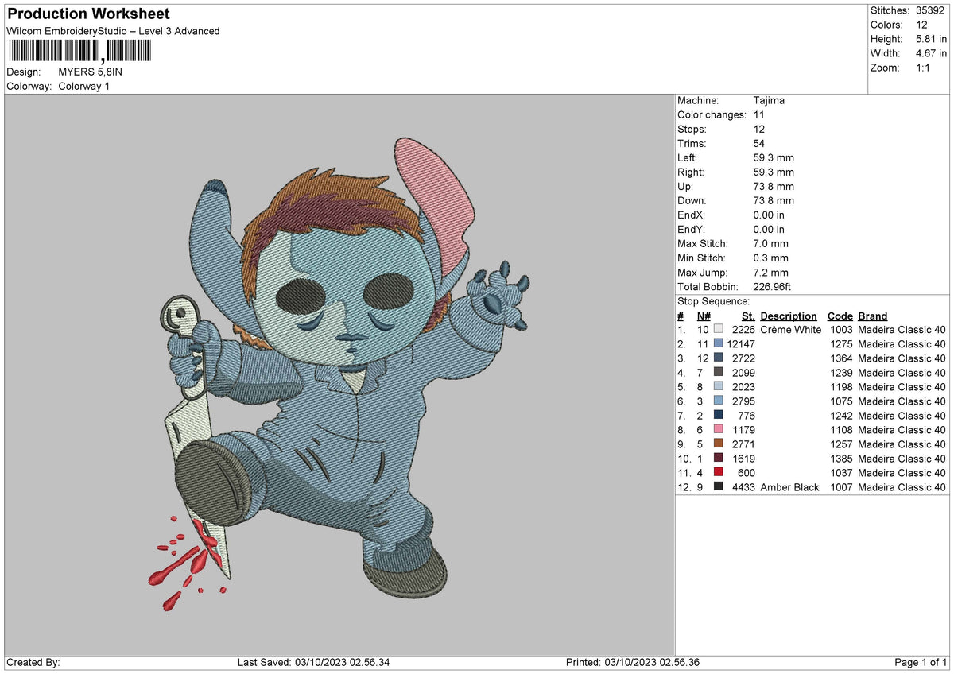
Task: Select the dark maroon 1385 swatch
Action: click(719, 459)
